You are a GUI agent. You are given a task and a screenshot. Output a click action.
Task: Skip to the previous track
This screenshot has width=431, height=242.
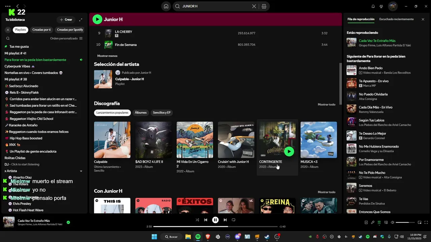pos(206,220)
